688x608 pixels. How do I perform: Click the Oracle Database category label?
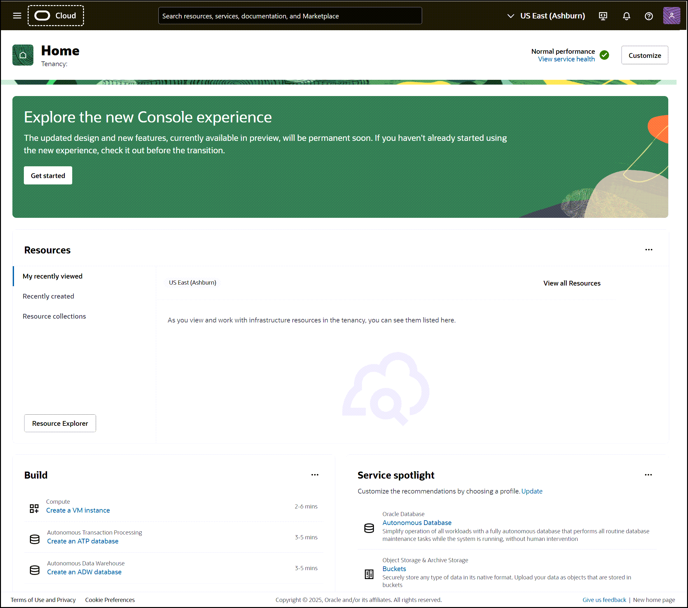403,514
